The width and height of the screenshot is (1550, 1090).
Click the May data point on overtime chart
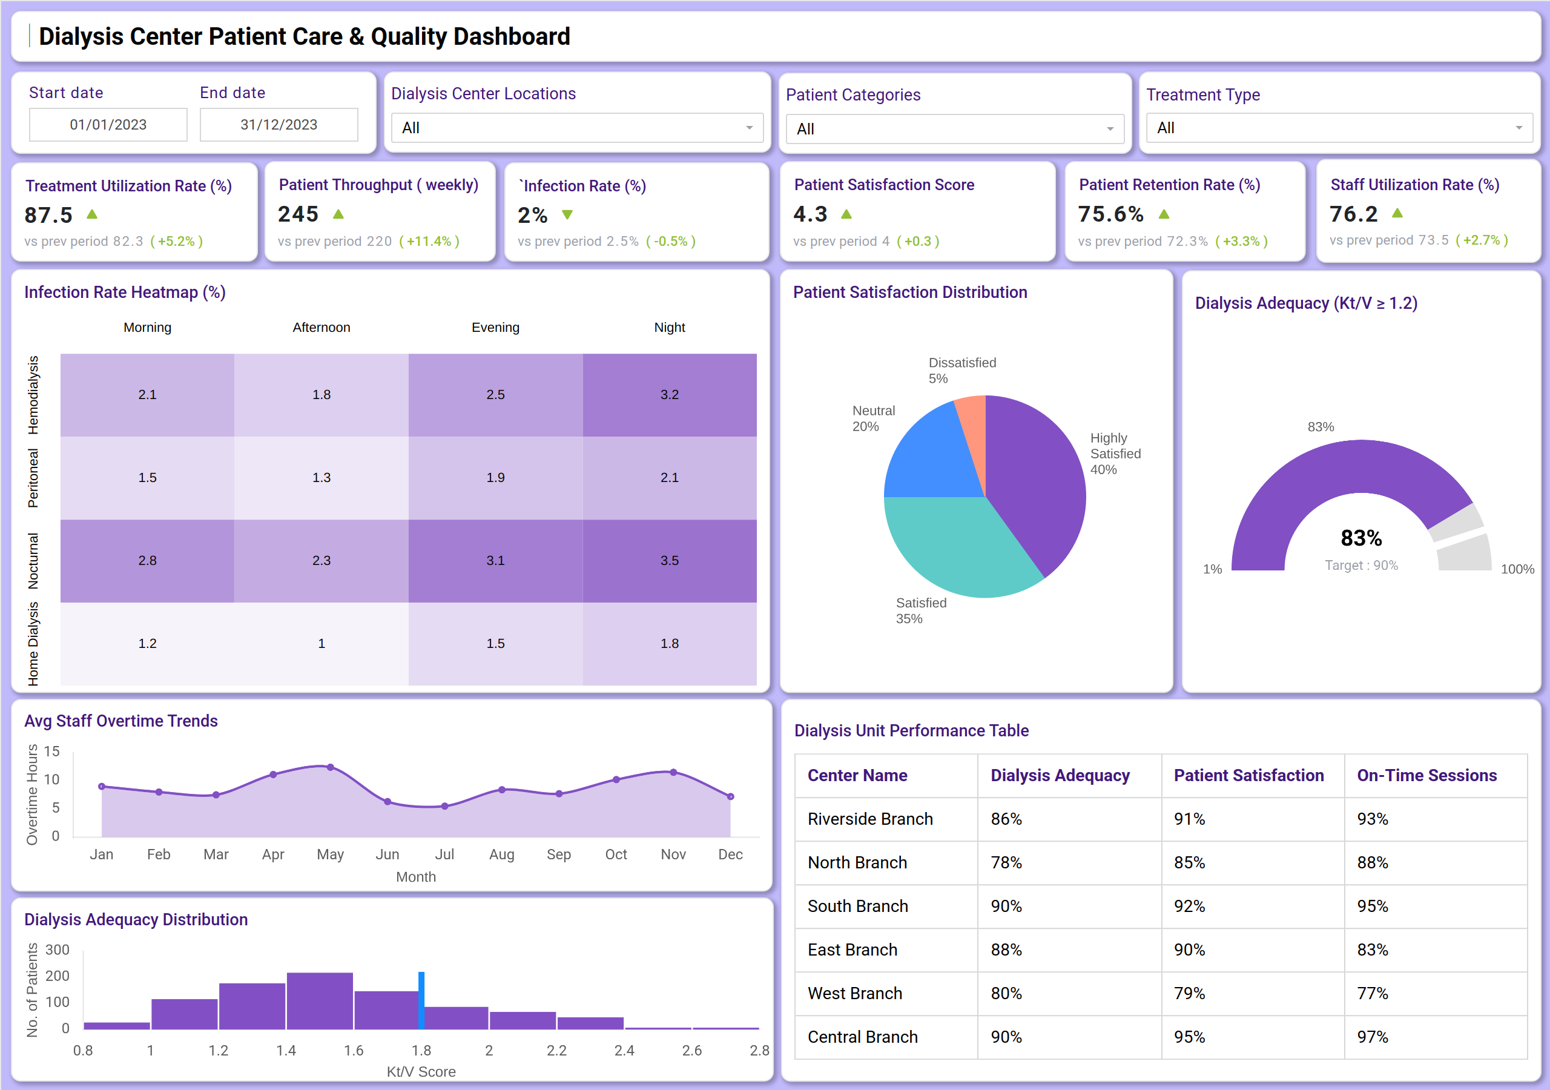coord(330,767)
